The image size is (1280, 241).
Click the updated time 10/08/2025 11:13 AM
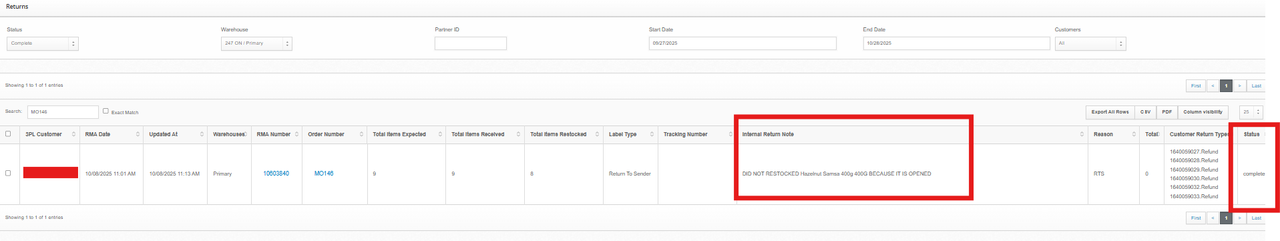click(x=174, y=174)
